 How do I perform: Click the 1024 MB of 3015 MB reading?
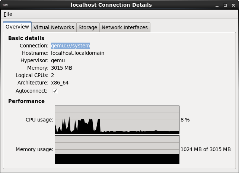coord(205,149)
